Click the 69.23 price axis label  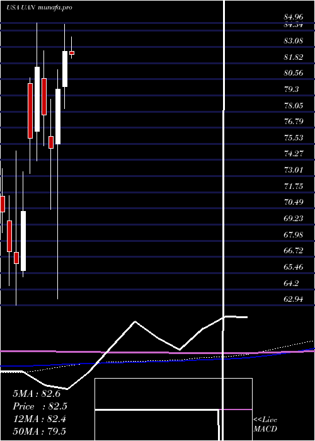(x=294, y=218)
